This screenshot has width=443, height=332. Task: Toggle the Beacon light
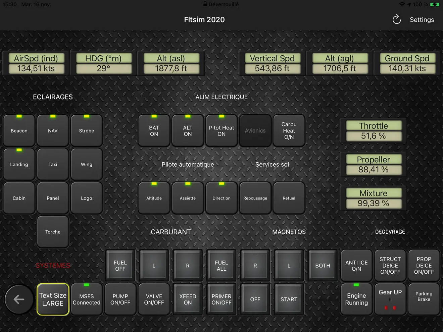19,130
